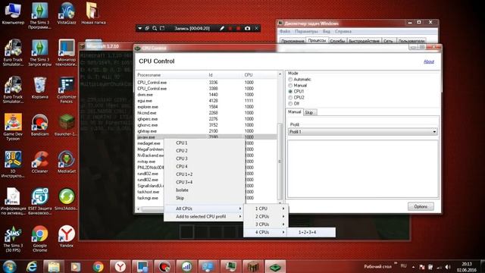Open the Корзина recycle bin icon
The image size is (485, 273).
(x=39, y=88)
